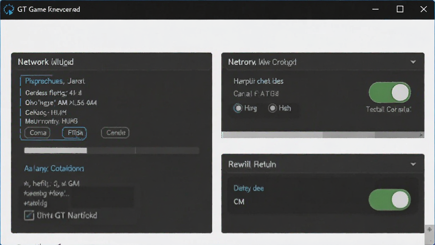
Task: Click the Canal F ATGB label
Action: [256, 94]
